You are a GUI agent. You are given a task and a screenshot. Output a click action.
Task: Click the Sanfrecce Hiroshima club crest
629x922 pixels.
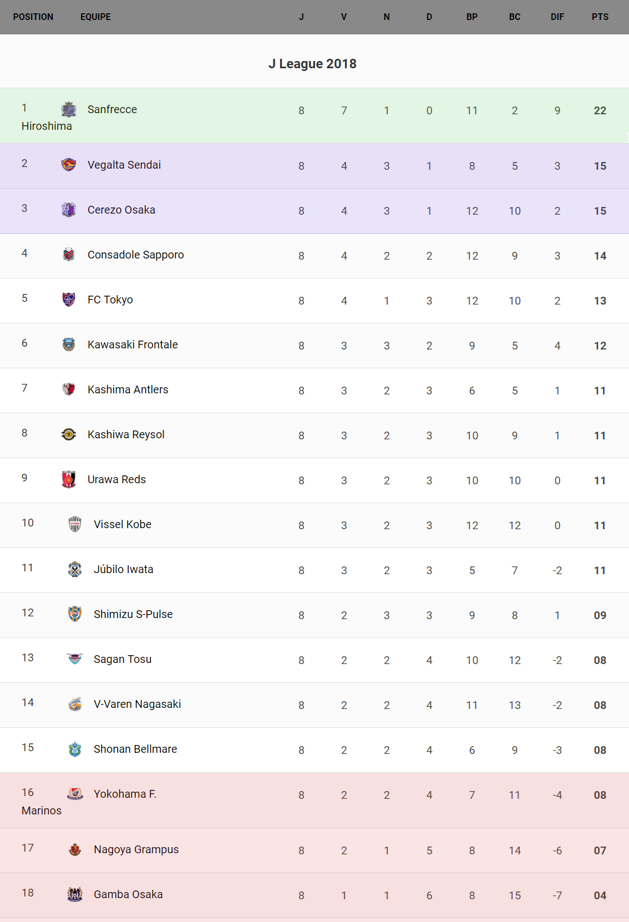point(69,109)
